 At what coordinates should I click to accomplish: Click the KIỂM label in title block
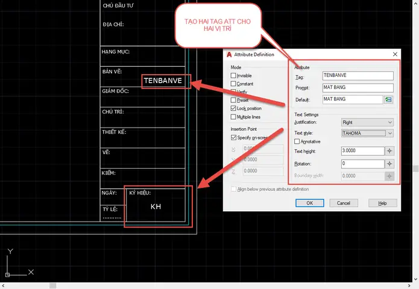pyautogui.click(x=109, y=173)
